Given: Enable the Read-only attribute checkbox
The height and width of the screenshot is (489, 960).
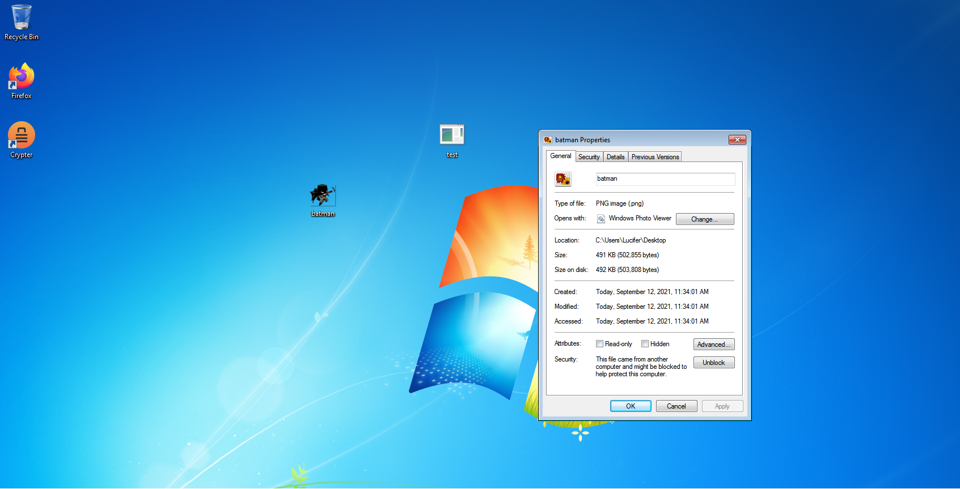Looking at the screenshot, I should coord(599,344).
